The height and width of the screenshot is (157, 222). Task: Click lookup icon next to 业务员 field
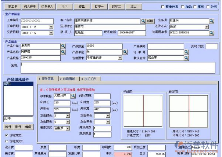point(212,21)
